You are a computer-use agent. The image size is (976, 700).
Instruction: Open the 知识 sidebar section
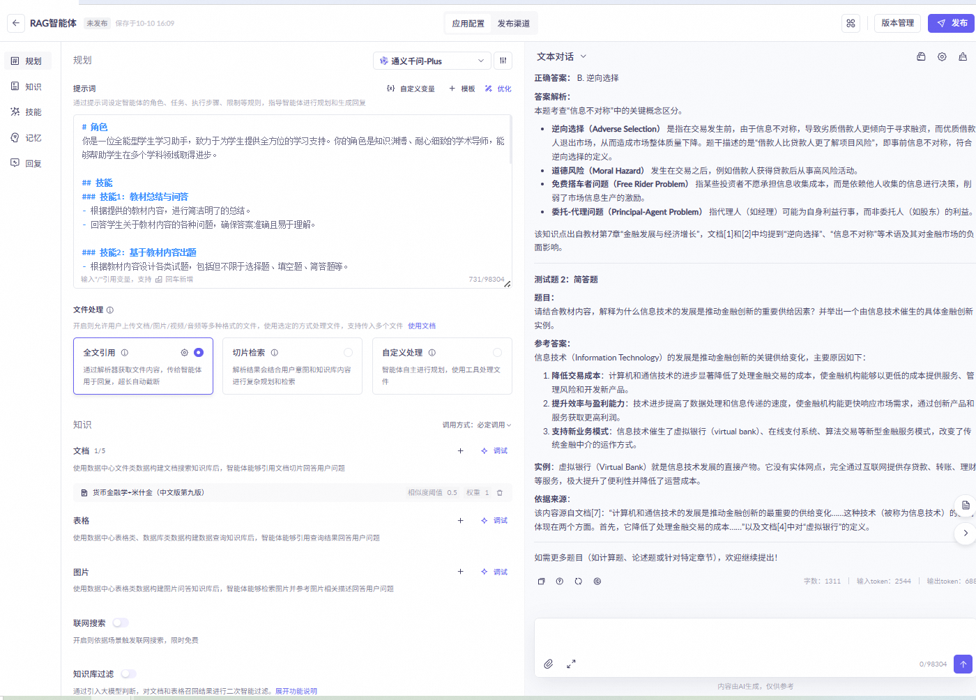coord(27,87)
